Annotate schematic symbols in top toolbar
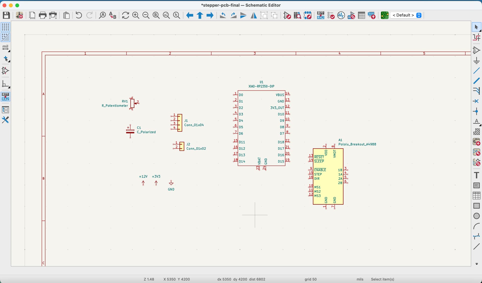 321,15
